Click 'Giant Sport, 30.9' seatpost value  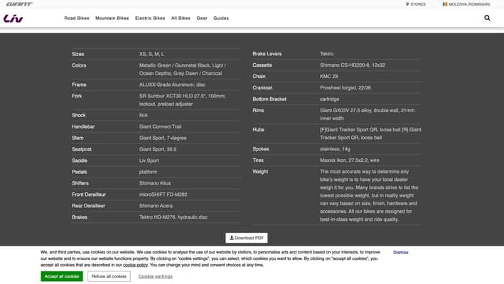tap(158, 149)
